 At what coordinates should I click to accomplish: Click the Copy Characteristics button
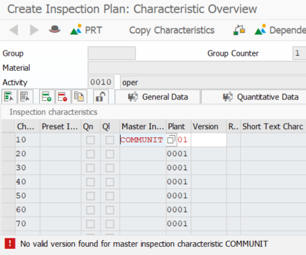[172, 30]
